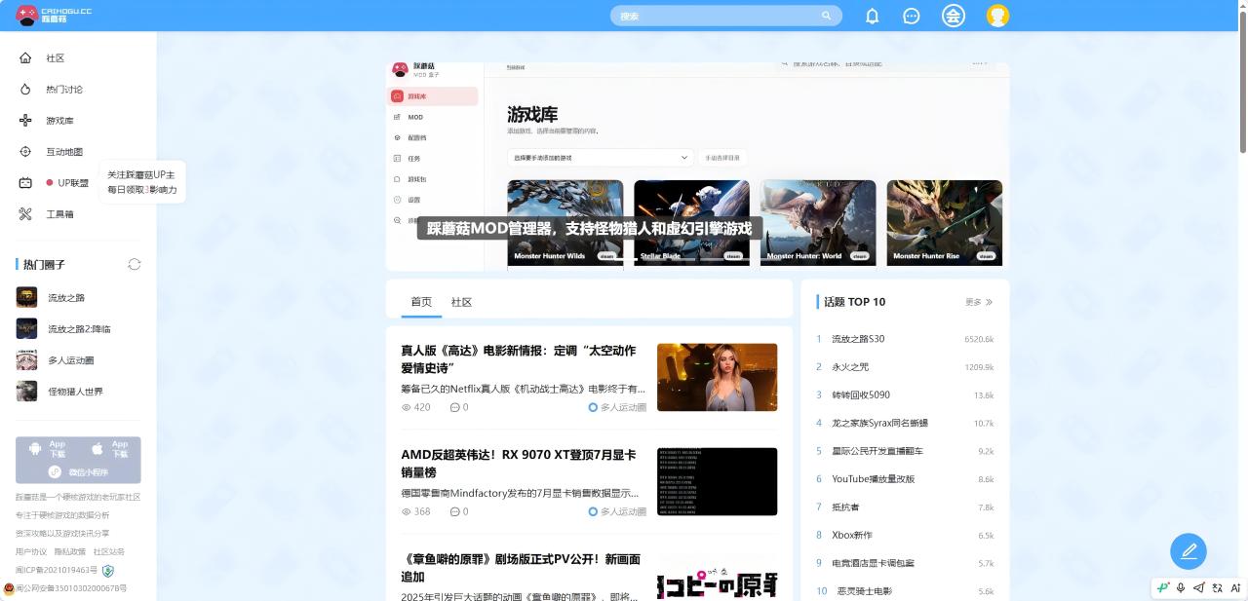Viewport: 1248px width, 601px height.
Task: Expand 话题 TOP 10 with 更多
Action: [979, 302]
